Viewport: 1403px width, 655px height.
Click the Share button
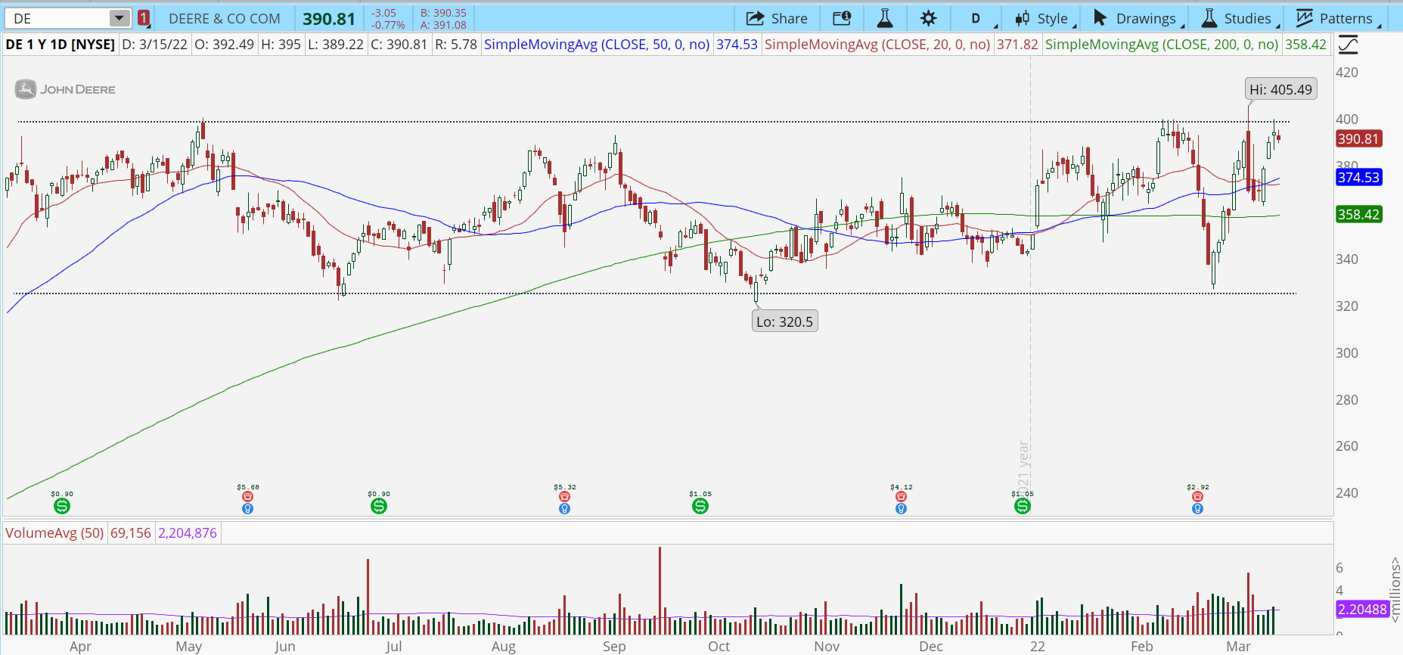[777, 18]
